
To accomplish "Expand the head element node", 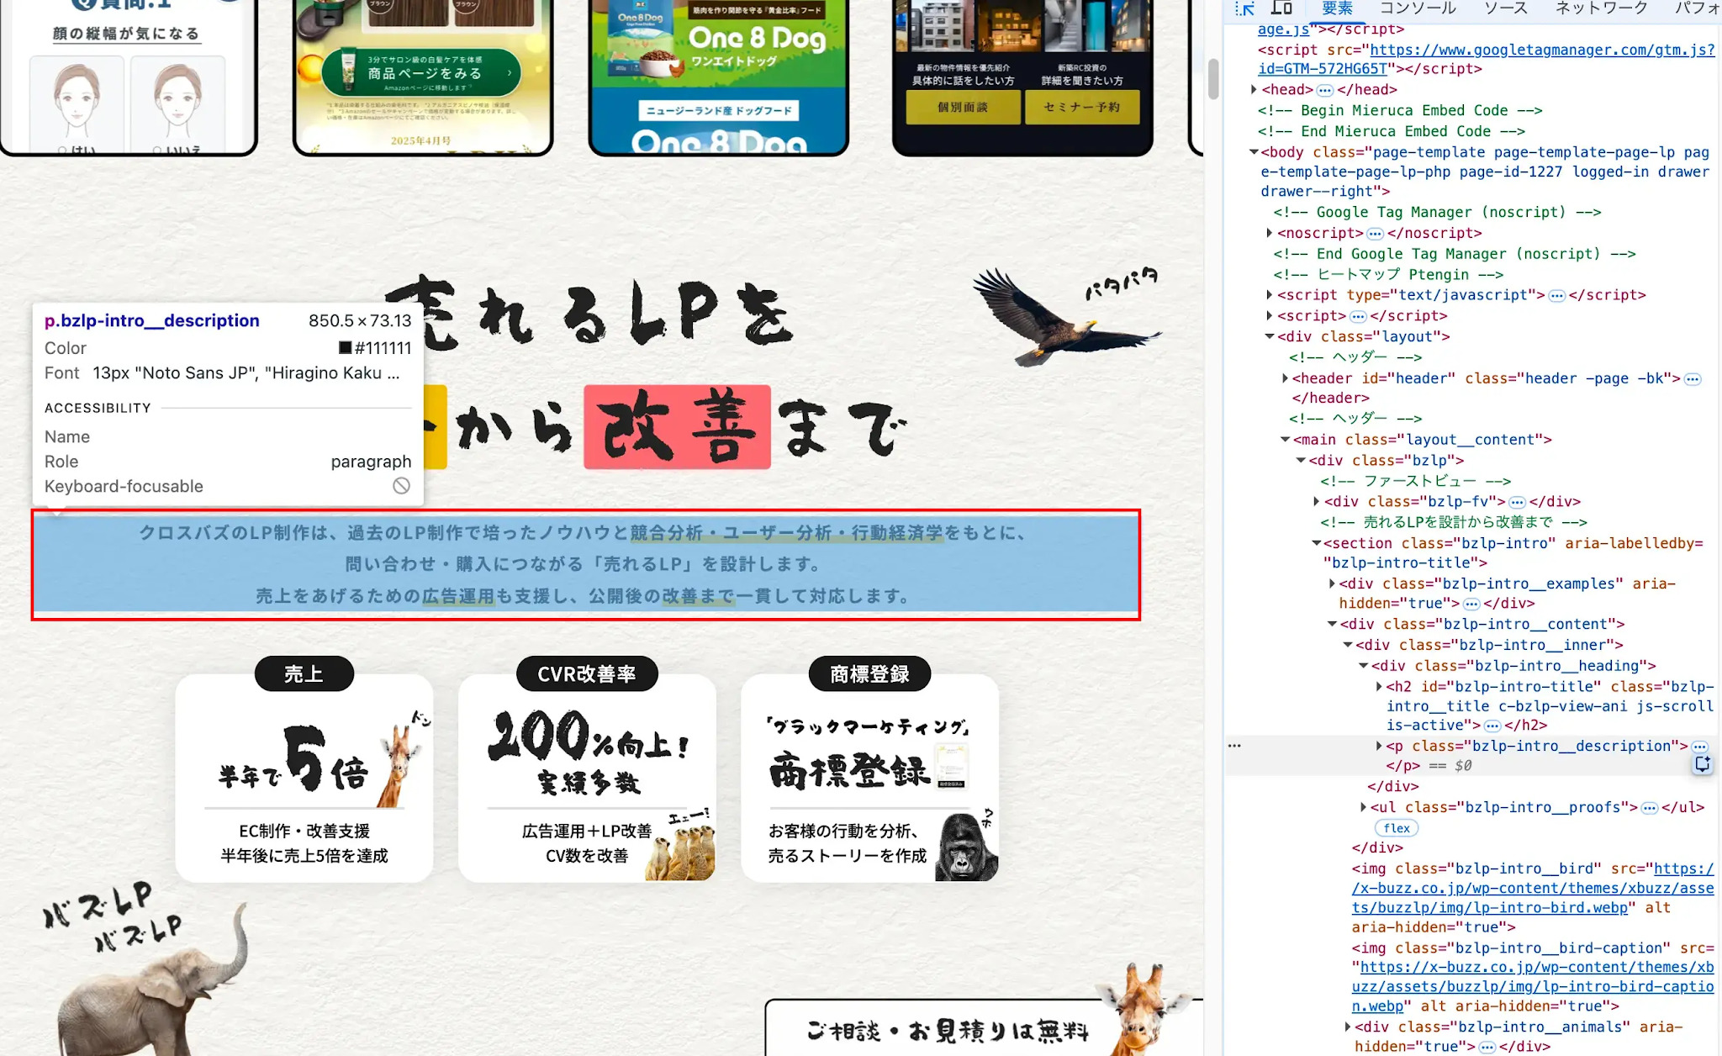I will (1254, 89).
